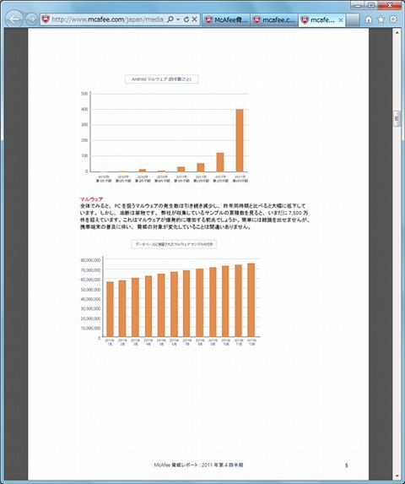Click the Forward navigation arrow button
Screen dimensions: 405x484
click(x=31, y=19)
